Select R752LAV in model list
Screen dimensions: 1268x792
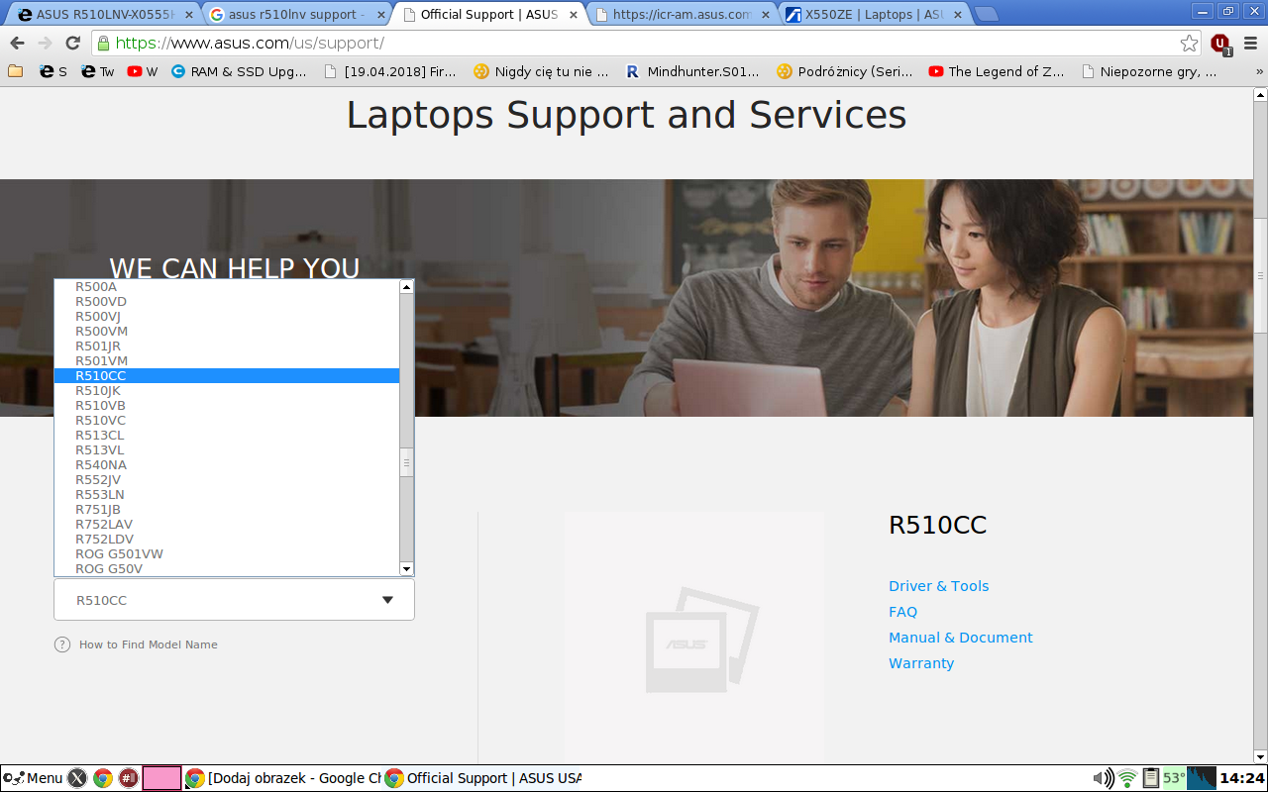(227, 525)
